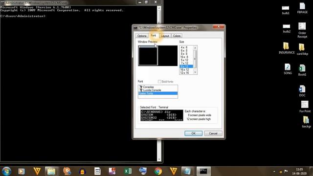Open the network computers taskbar icon
Screen dimensions: 313x176
coord(143,171)
